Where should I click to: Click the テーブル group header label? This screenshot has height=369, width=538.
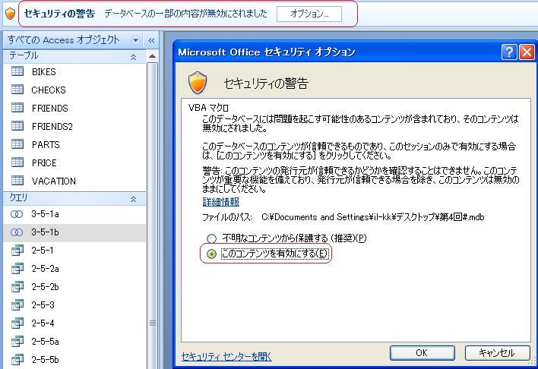(x=24, y=55)
